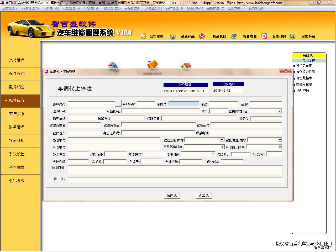336x252 pixels.
Task: Open 数据库恢复 in daily tips panel
Action: point(304,84)
